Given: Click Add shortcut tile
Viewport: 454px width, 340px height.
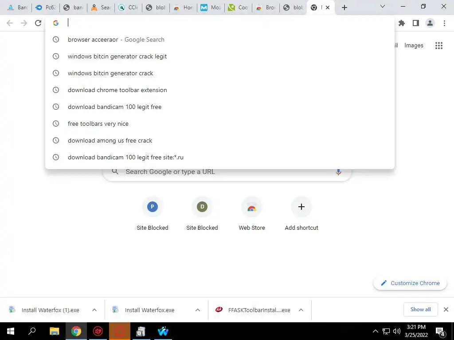Looking at the screenshot, I should click(x=301, y=214).
